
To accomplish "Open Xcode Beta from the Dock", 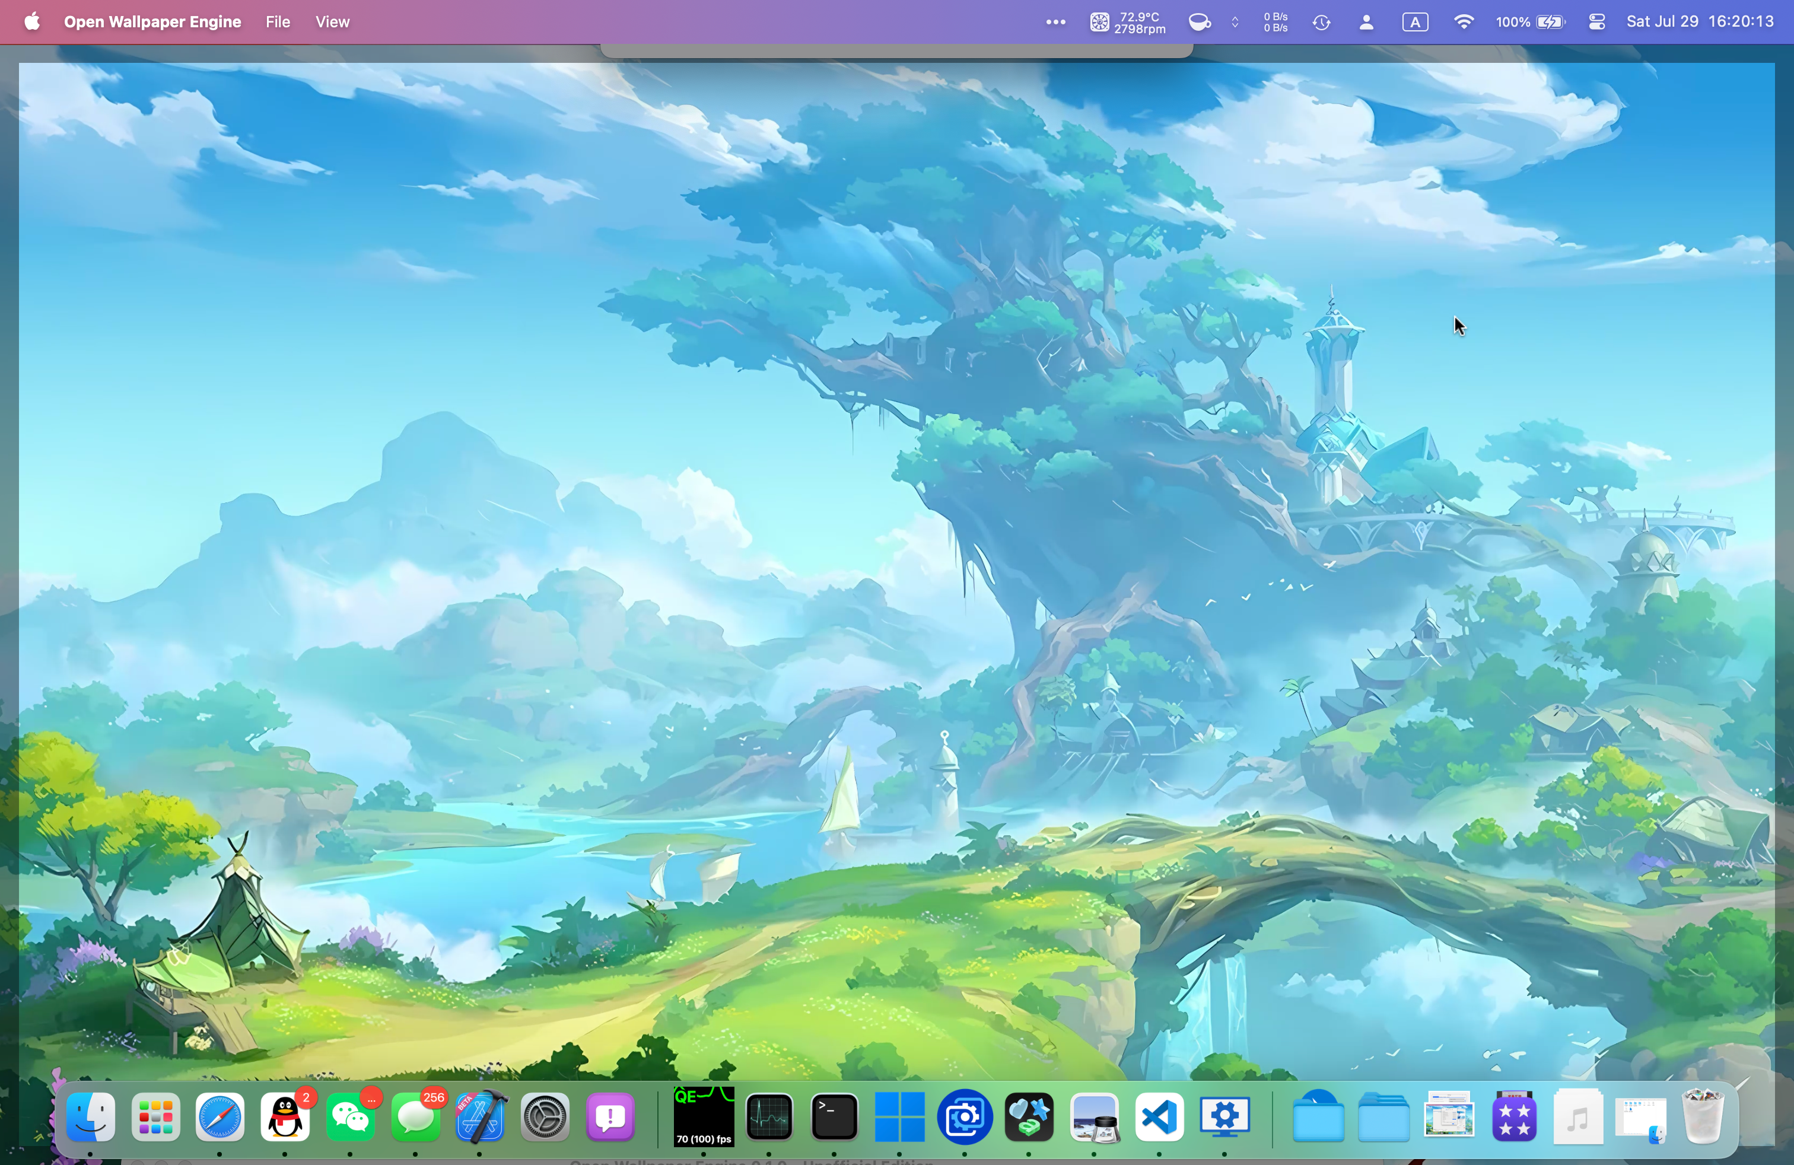I will click(480, 1117).
